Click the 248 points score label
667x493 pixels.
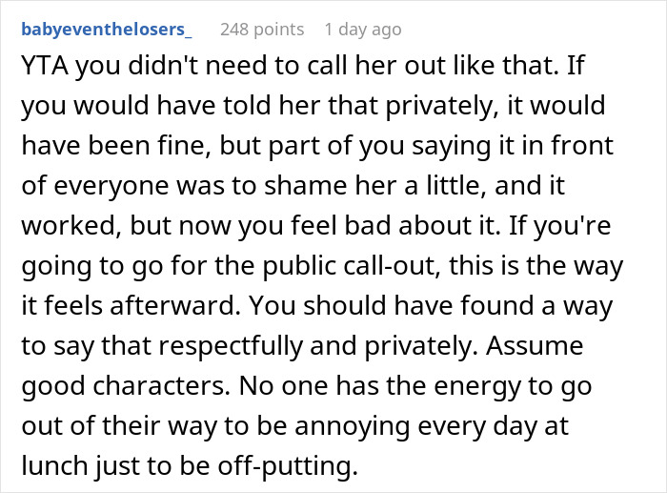(x=262, y=30)
